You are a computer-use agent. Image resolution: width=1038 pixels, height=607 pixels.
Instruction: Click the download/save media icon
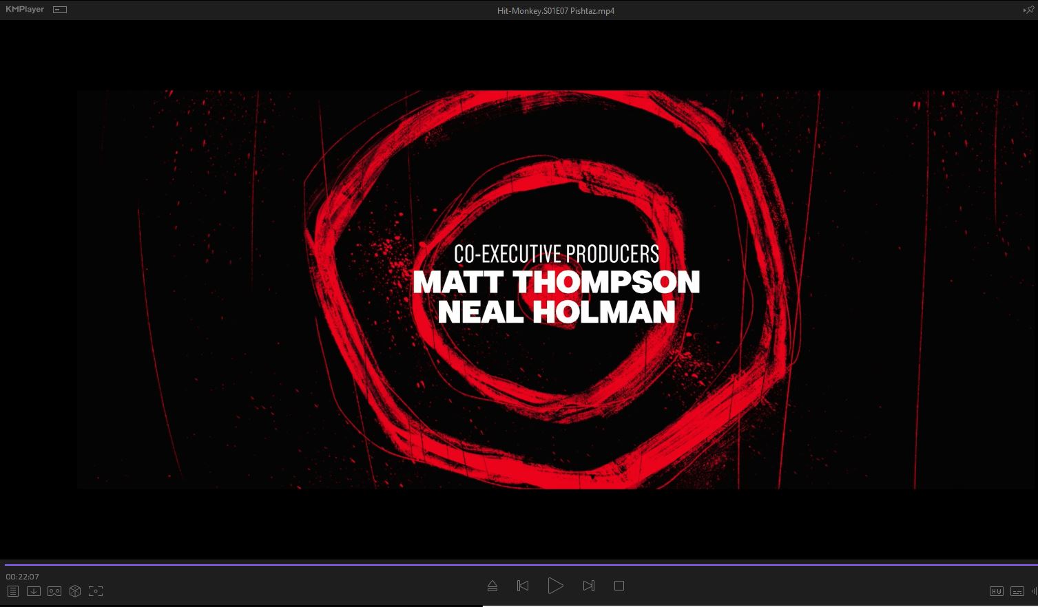[33, 591]
